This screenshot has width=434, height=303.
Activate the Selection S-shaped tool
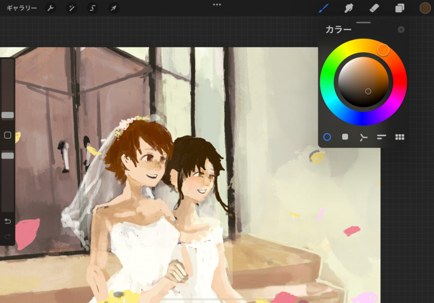[x=92, y=8]
